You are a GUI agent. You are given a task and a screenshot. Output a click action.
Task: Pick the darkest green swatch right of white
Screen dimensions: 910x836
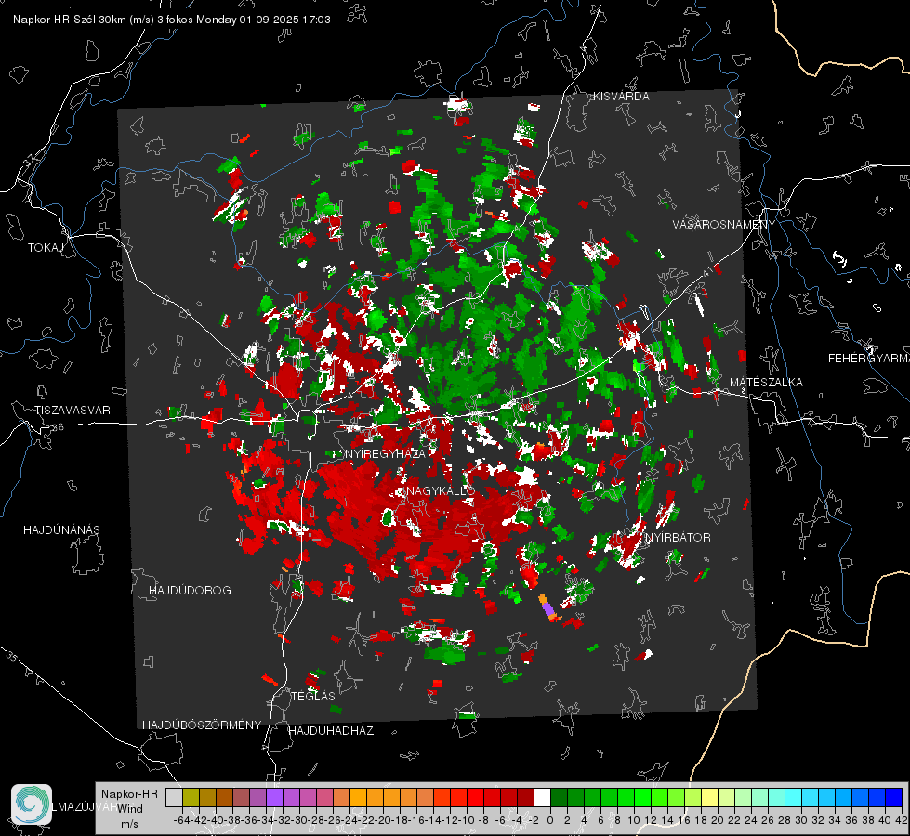tap(559, 797)
